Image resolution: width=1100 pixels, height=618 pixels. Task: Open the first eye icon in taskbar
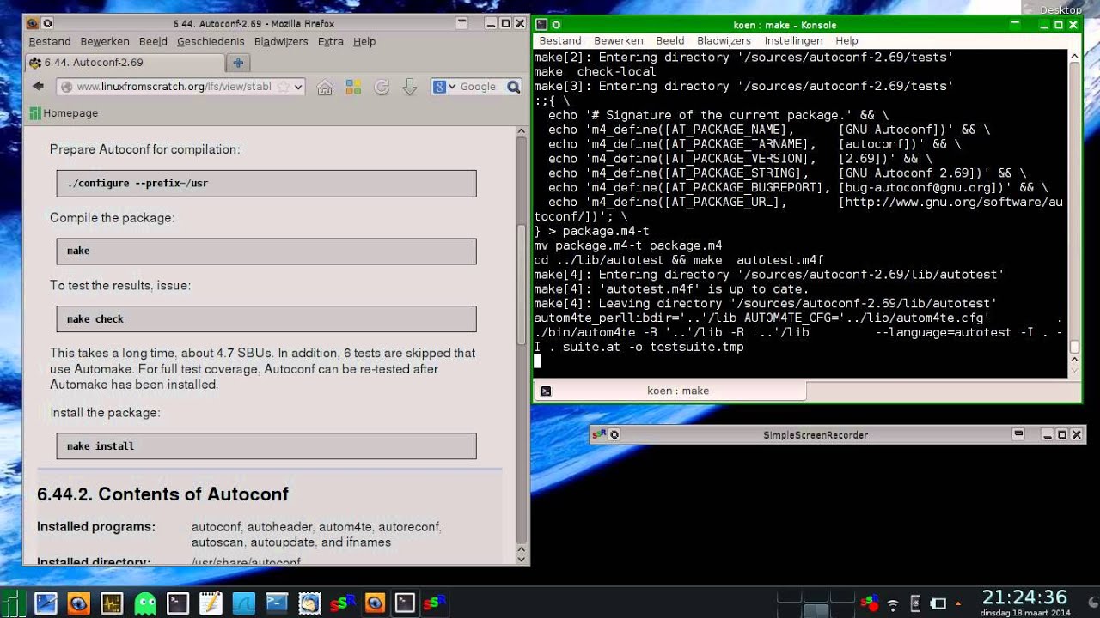pos(78,603)
